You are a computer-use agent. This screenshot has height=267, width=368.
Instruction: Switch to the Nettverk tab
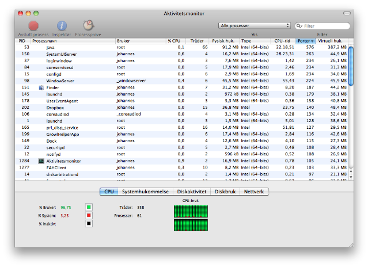tap(254, 192)
